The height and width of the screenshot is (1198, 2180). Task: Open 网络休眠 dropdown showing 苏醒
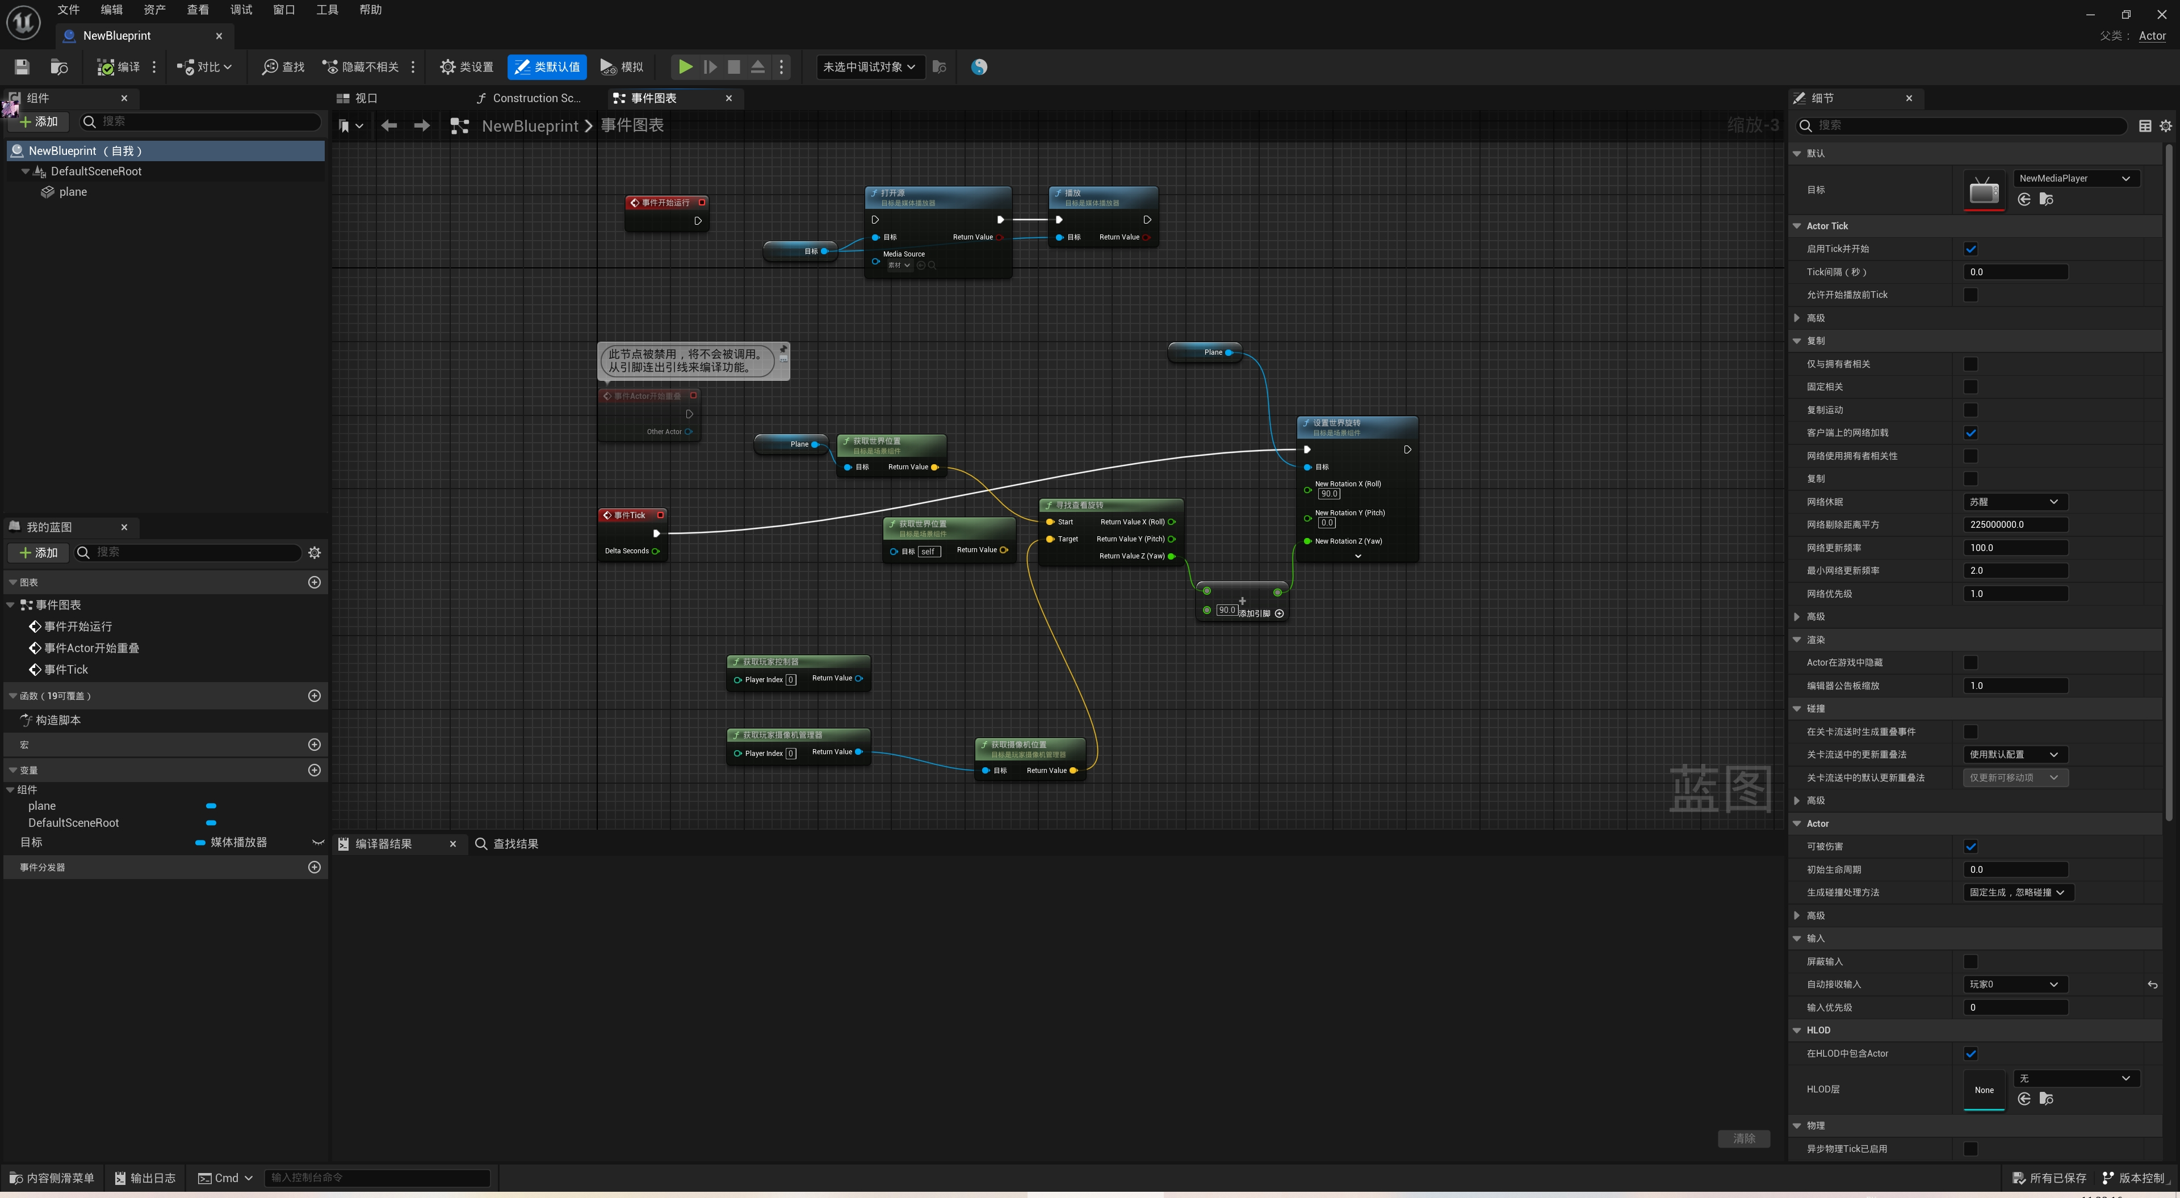[x=2014, y=502]
